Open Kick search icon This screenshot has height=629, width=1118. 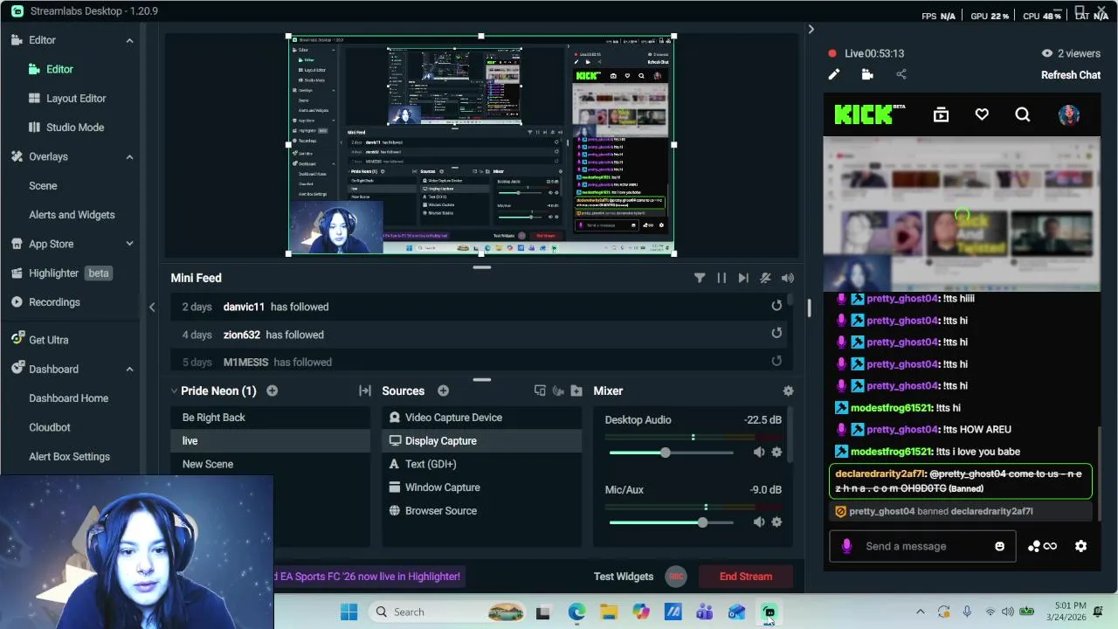coord(1023,114)
